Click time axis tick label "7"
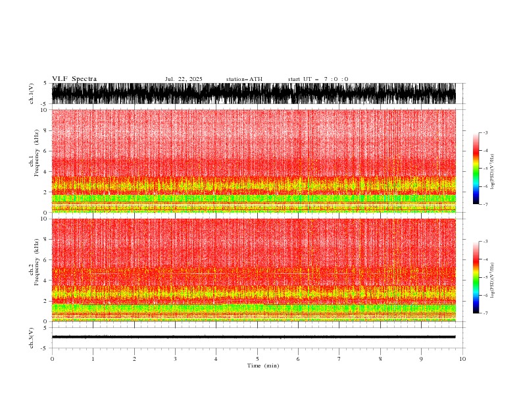 point(339,359)
